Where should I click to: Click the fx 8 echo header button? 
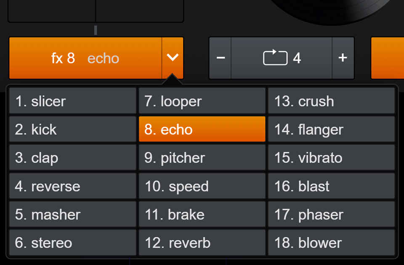click(x=84, y=58)
